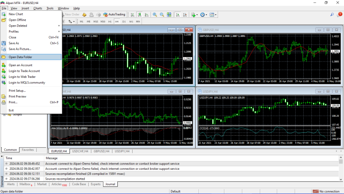This screenshot has height=194, width=344.
Task: Open the View menu
Action: click(14, 9)
